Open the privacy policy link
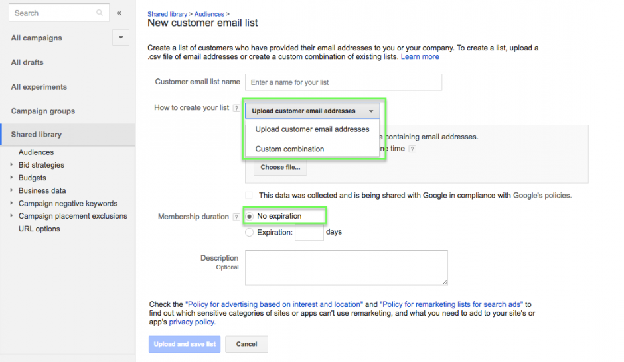 pos(193,322)
